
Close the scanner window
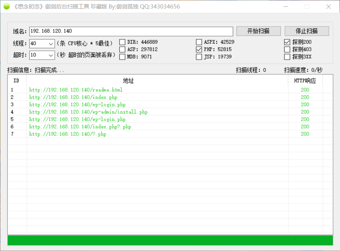(329, 7)
